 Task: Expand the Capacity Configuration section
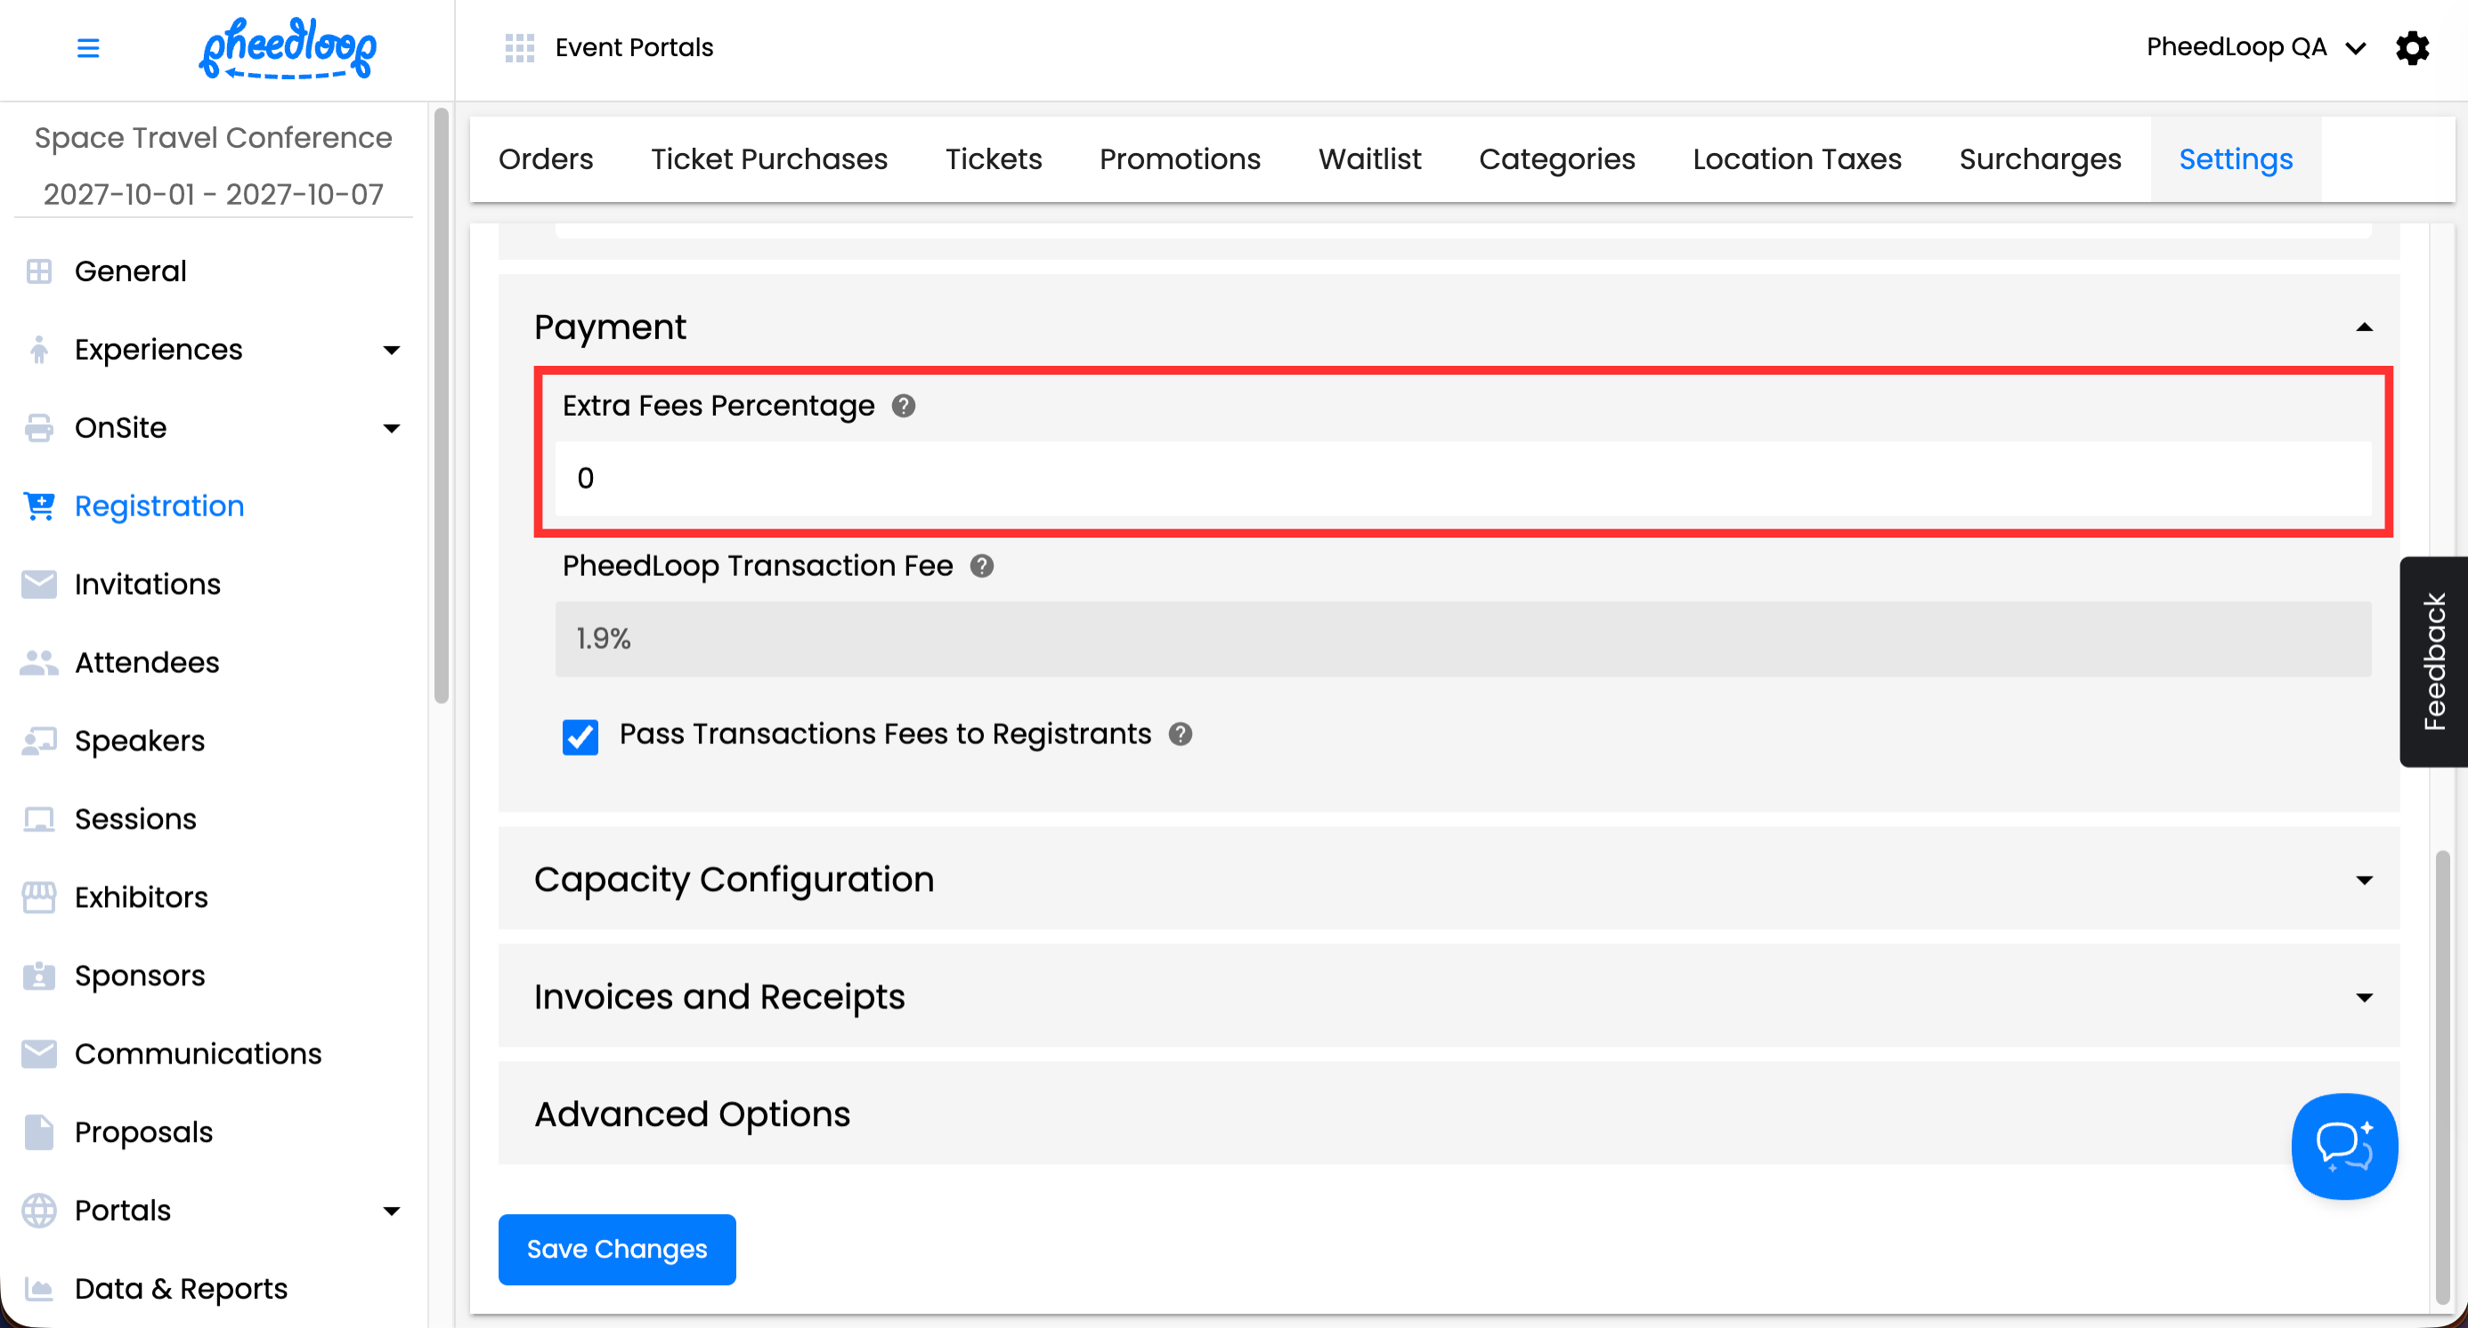click(2364, 880)
